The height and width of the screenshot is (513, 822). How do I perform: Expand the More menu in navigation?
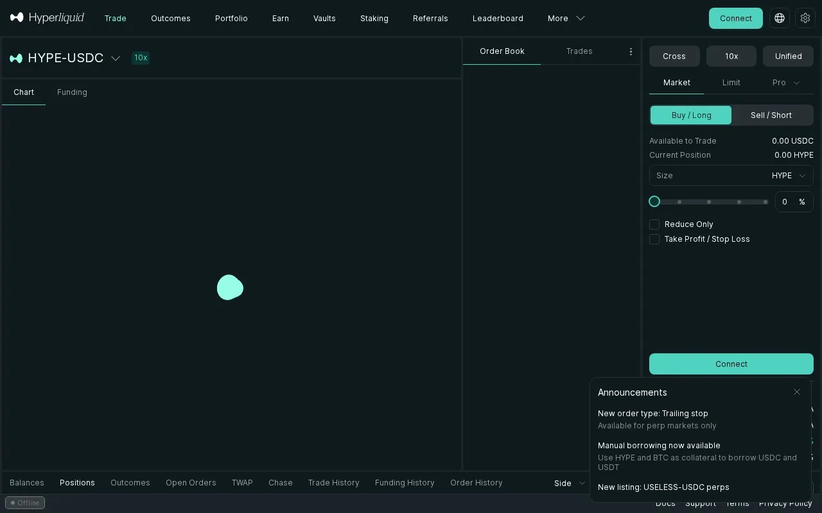pos(566,19)
